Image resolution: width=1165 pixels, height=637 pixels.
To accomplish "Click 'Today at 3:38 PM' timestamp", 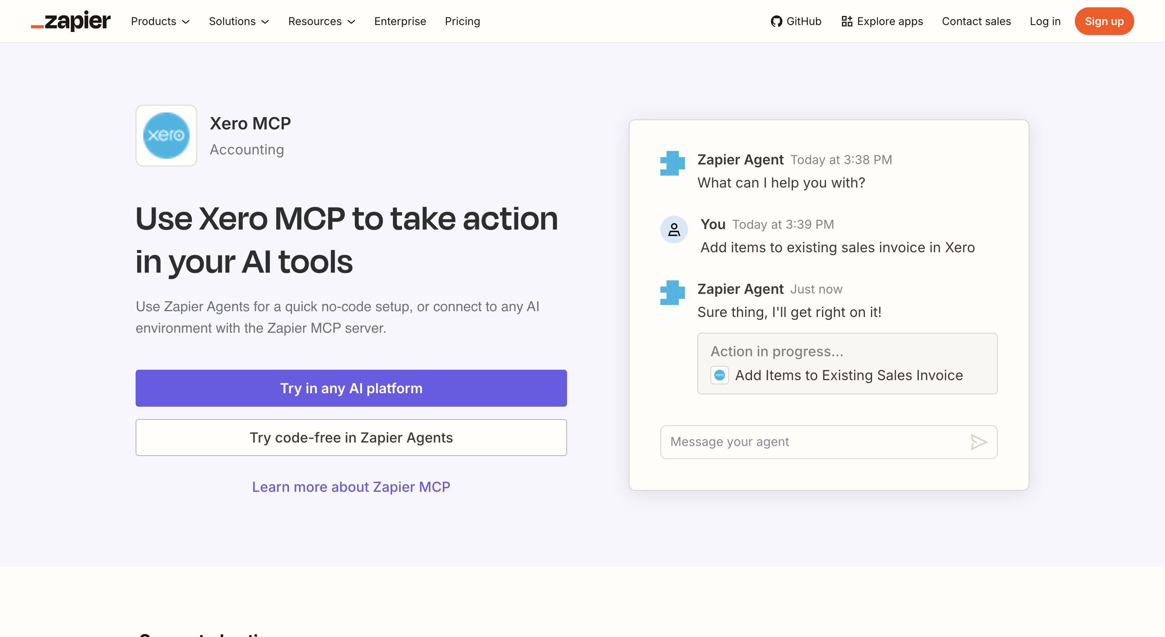I will (841, 159).
